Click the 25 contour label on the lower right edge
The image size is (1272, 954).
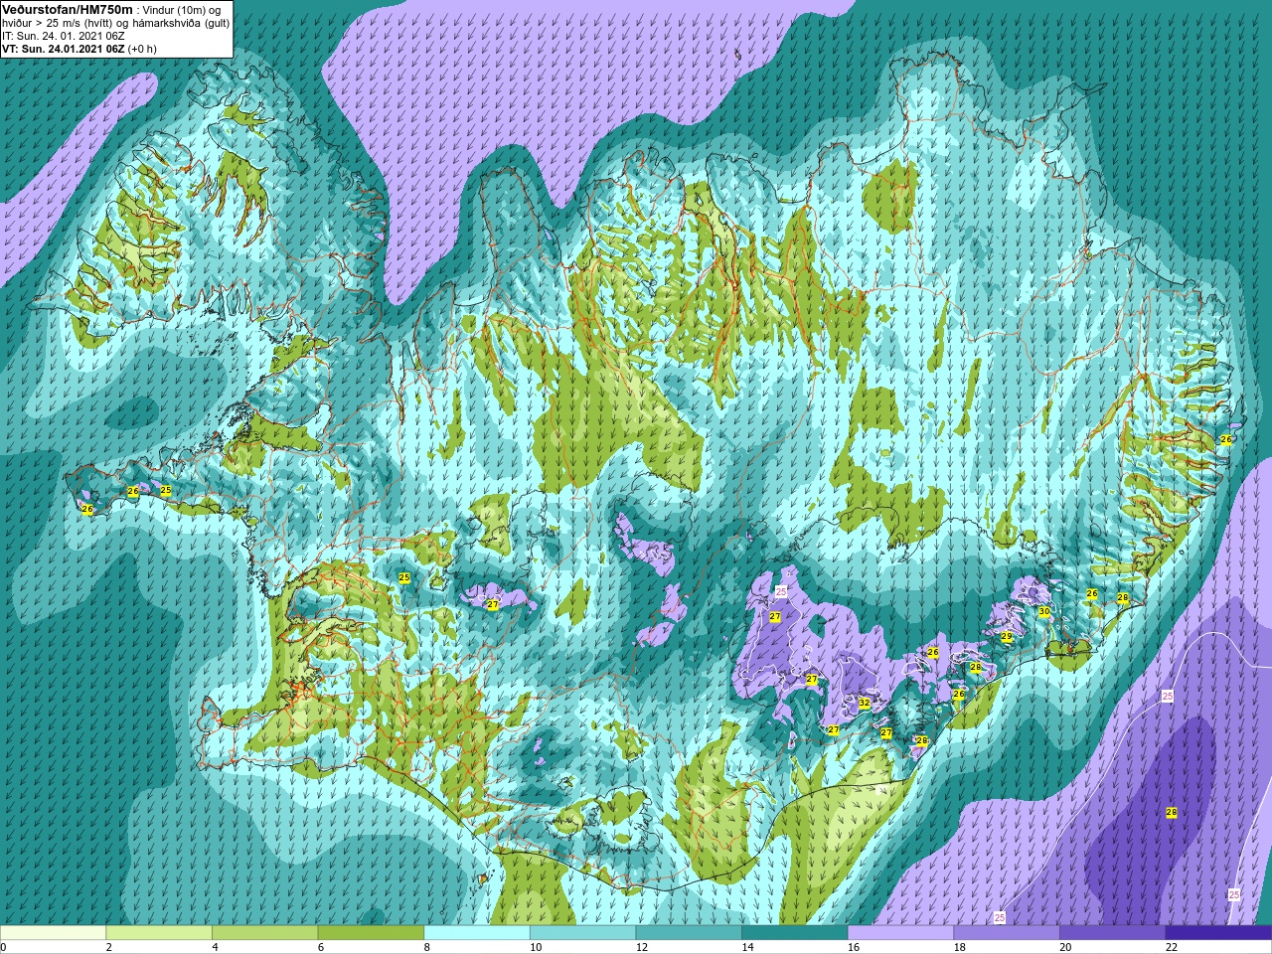1234,894
